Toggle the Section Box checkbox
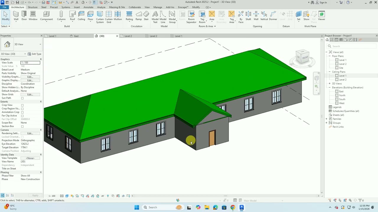The image size is (378, 212). 22,126
